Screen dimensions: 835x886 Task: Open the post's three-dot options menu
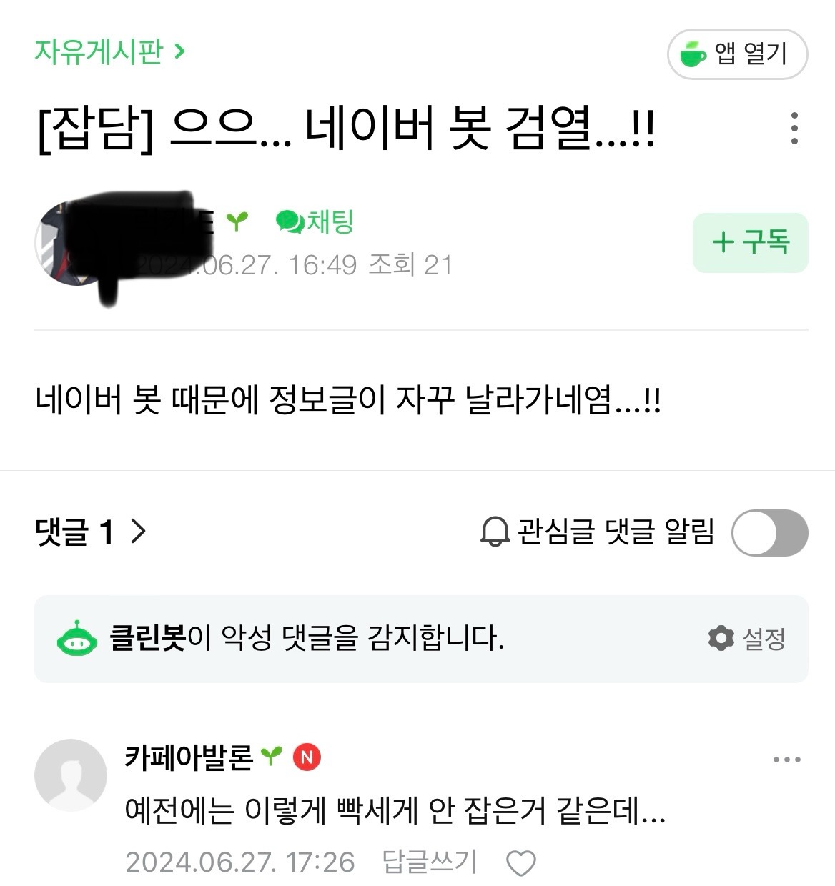pos(794,129)
